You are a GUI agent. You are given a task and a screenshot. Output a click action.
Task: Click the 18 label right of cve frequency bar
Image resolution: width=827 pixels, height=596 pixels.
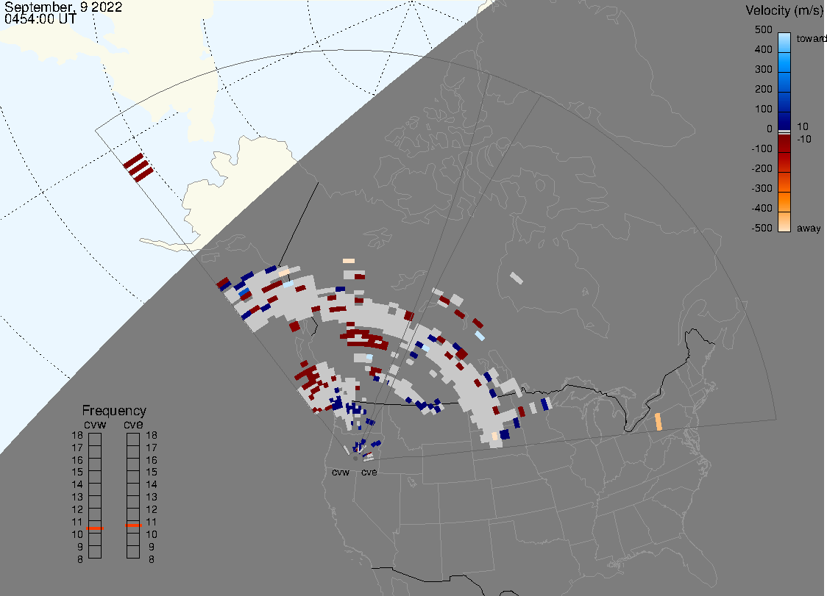(152, 435)
